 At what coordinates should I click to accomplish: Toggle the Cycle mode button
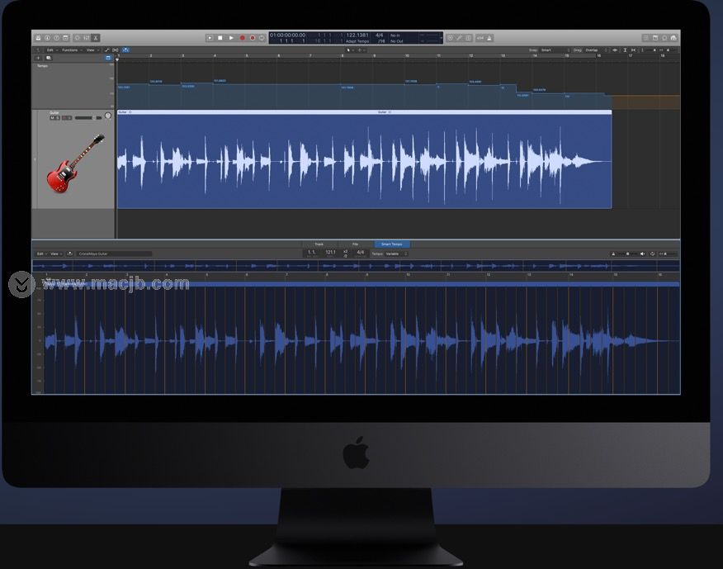tap(262, 38)
